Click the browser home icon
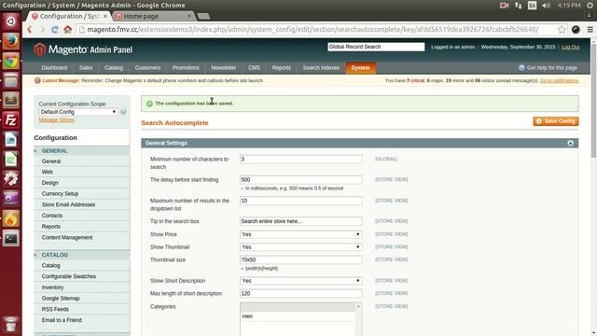 coord(67,29)
